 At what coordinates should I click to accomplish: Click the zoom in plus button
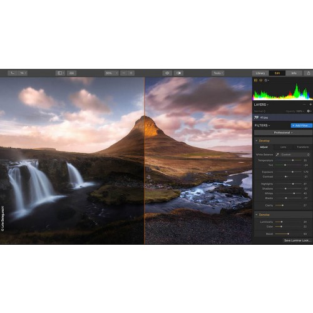(x=131, y=73)
